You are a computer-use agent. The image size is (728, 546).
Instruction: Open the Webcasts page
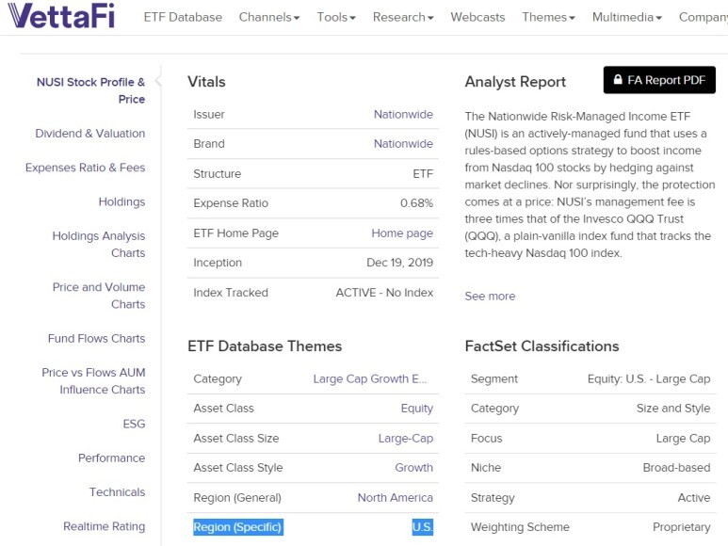tap(477, 17)
